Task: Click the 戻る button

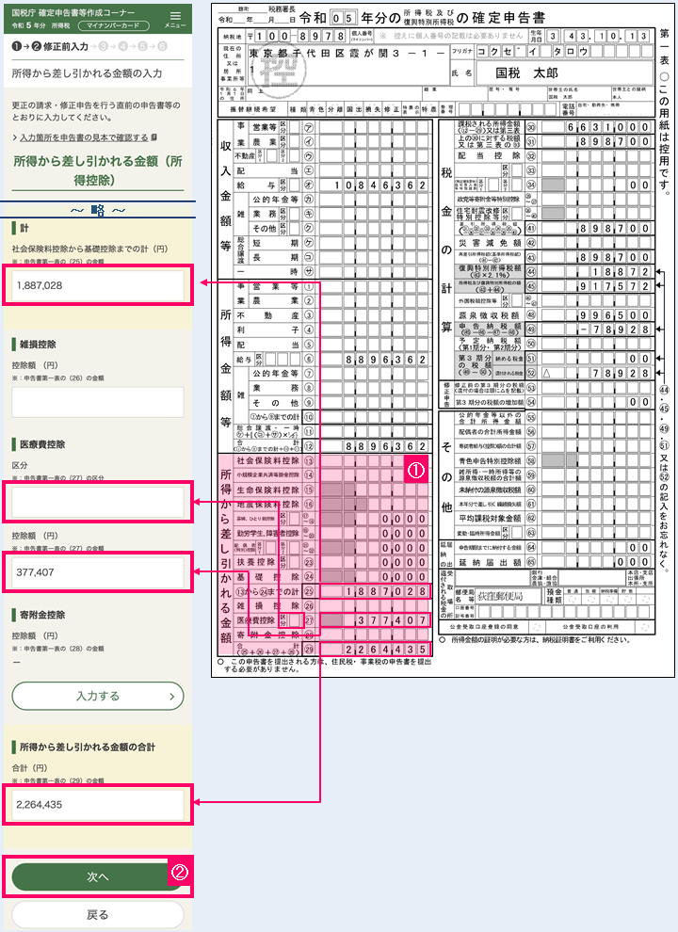Action: coord(98,915)
